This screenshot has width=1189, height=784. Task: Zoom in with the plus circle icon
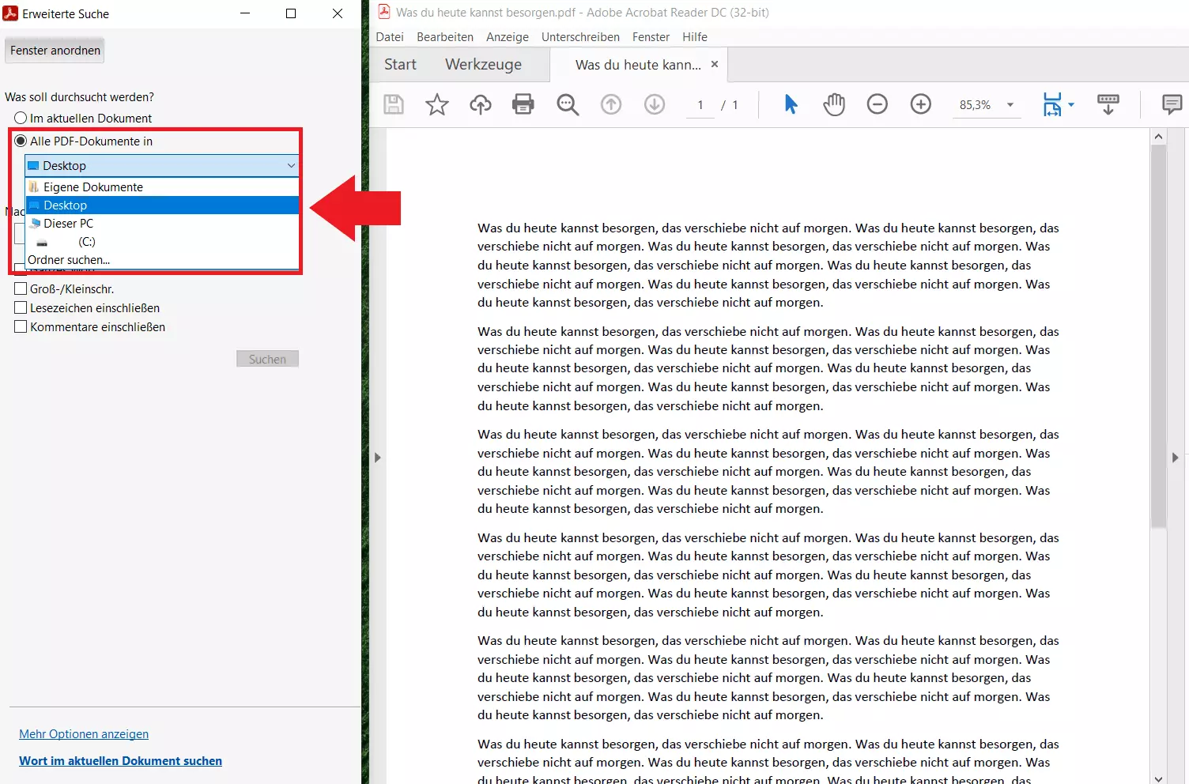(x=921, y=104)
